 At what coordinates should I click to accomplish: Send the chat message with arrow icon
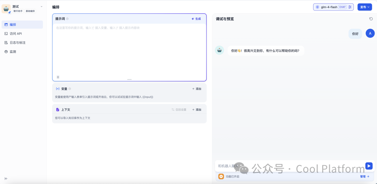(x=369, y=166)
